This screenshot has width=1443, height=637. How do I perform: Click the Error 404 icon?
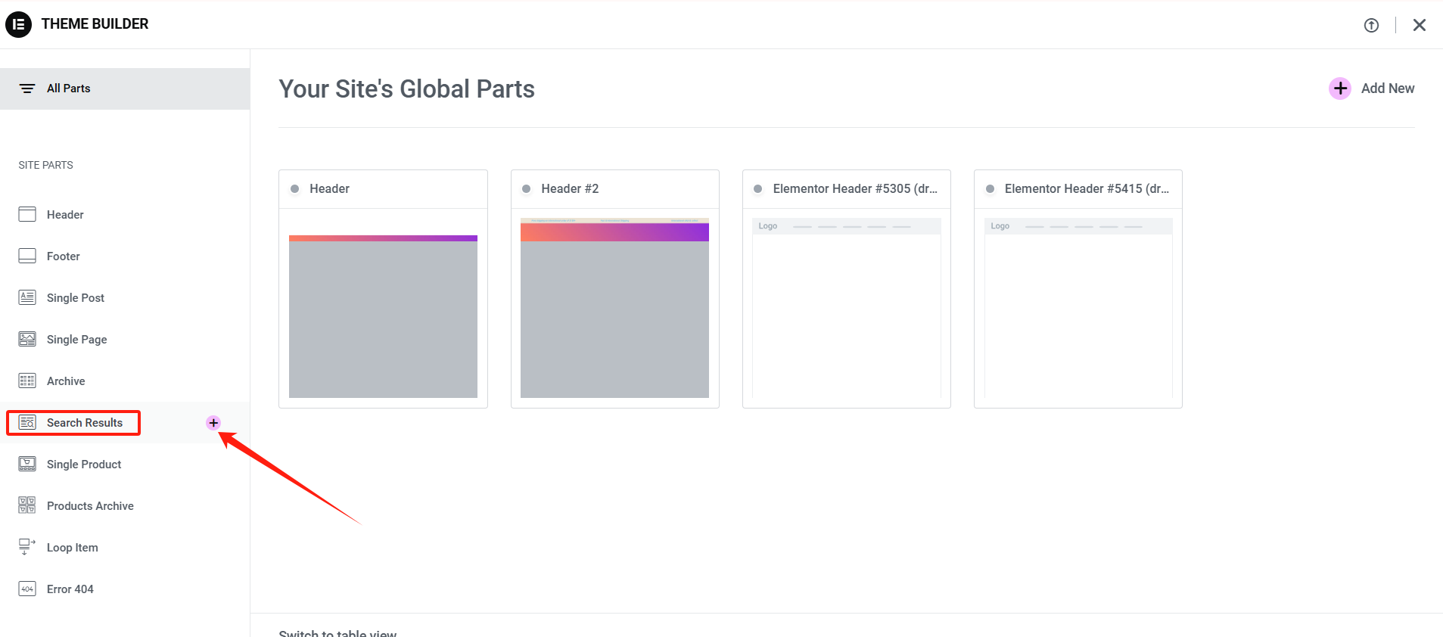click(x=27, y=589)
